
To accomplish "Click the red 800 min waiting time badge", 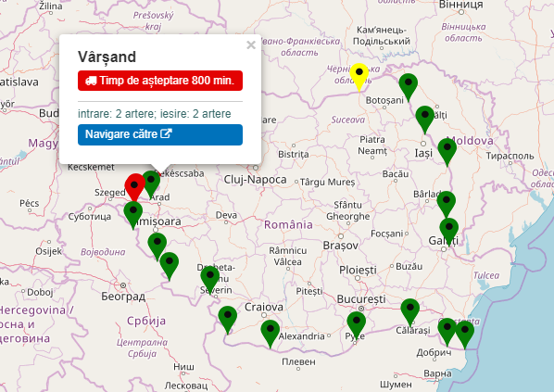I will pos(160,81).
